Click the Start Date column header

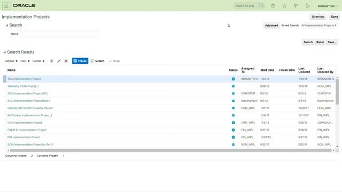point(267,70)
